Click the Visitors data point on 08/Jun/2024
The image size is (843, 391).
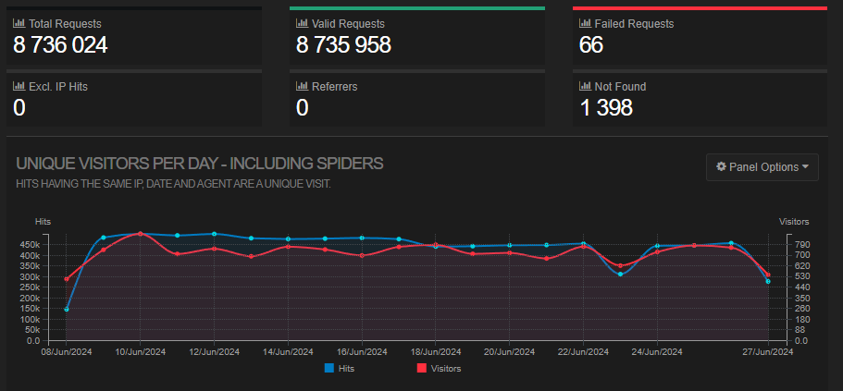pos(67,279)
